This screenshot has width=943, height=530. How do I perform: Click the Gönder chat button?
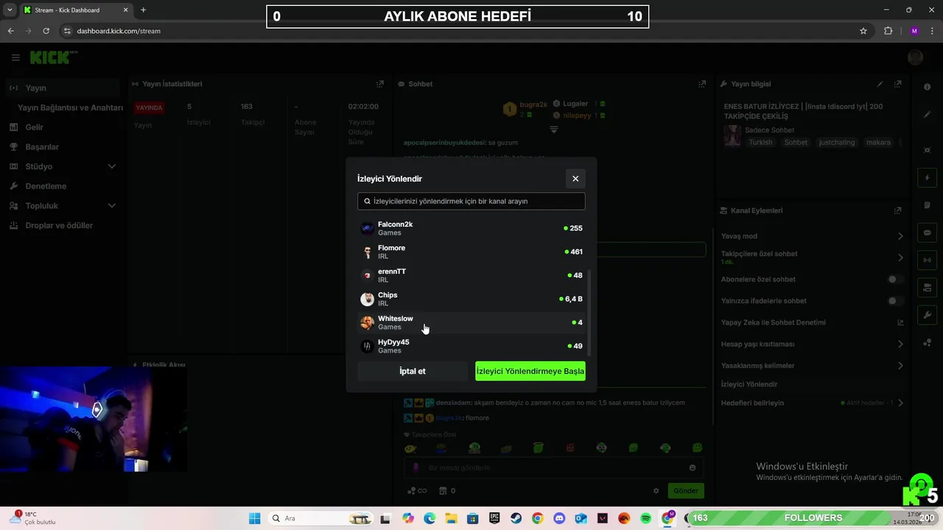(x=685, y=490)
